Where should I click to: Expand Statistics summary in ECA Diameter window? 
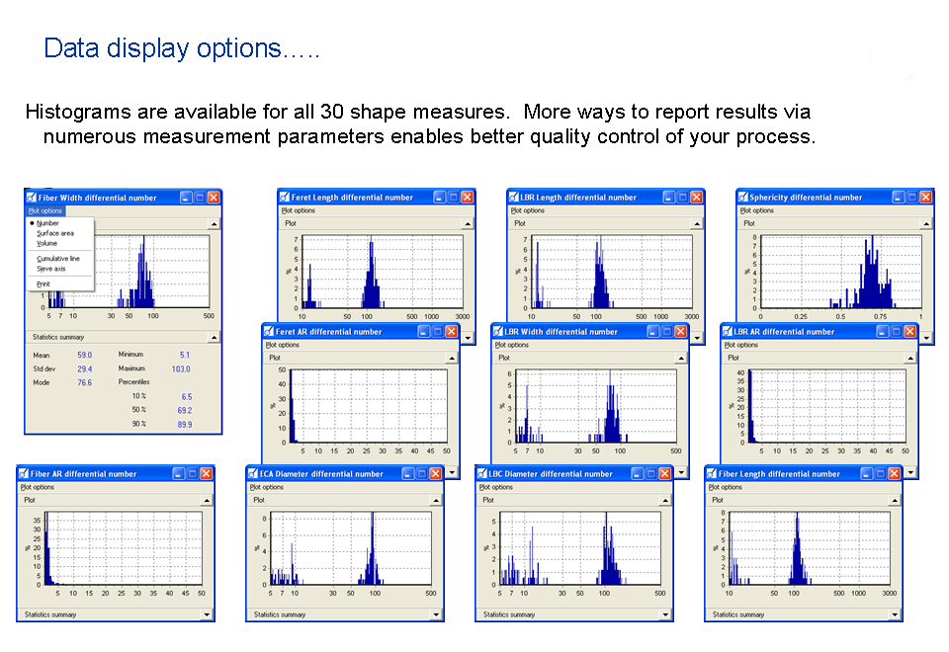[x=435, y=614]
